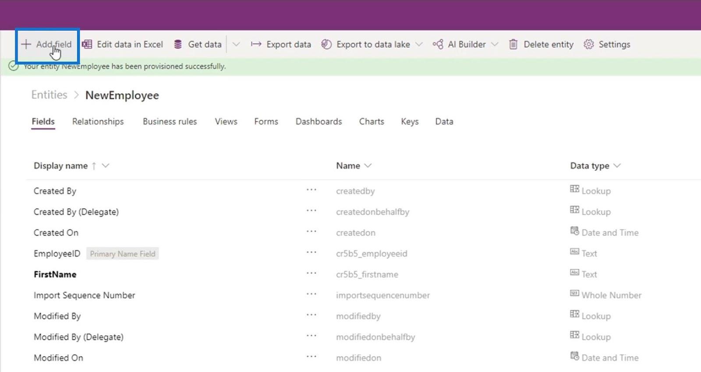Click the Export data label

[x=289, y=44]
